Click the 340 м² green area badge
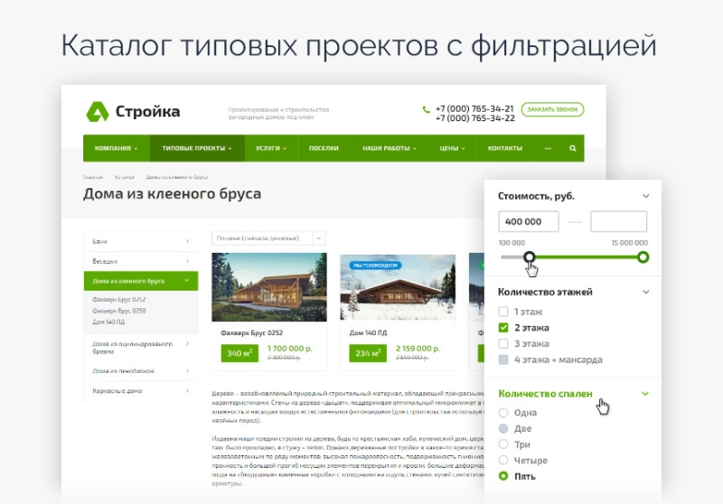 [x=238, y=352]
